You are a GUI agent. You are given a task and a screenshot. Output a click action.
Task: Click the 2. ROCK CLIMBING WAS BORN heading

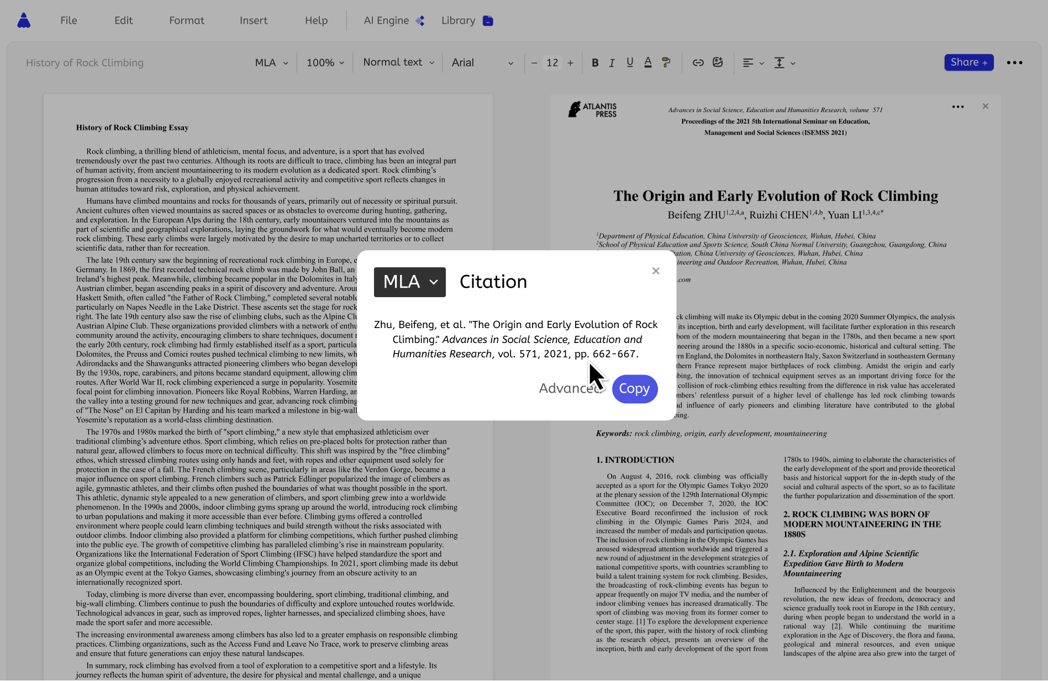862,524
